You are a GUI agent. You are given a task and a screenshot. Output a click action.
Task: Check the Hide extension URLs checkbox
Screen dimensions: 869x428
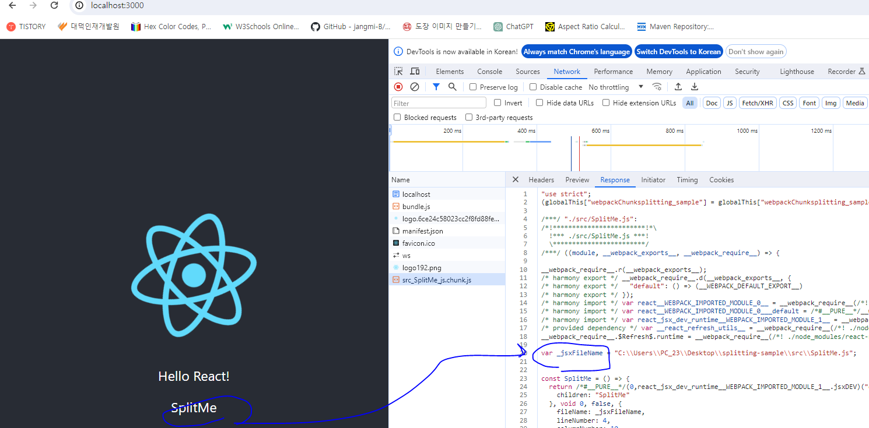(x=606, y=102)
